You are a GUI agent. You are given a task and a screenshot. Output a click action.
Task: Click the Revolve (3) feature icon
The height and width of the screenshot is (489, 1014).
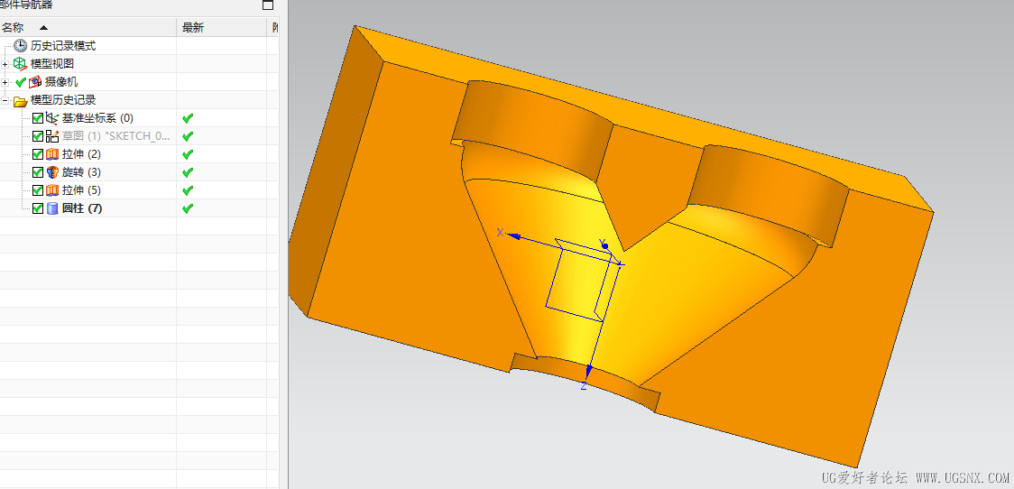[52, 172]
